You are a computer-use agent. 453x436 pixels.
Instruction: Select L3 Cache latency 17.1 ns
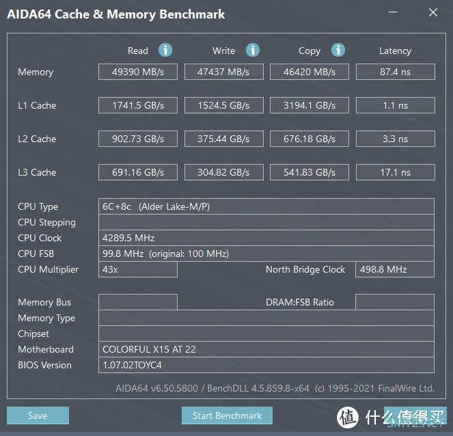(x=396, y=172)
